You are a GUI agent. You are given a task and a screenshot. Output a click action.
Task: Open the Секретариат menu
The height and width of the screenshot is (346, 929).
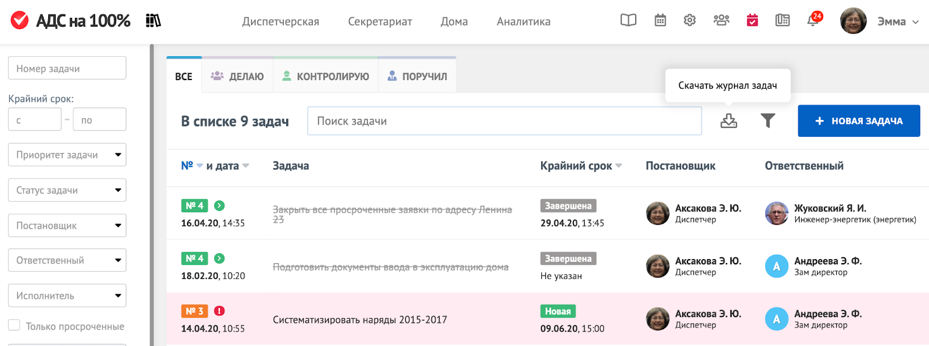(380, 21)
